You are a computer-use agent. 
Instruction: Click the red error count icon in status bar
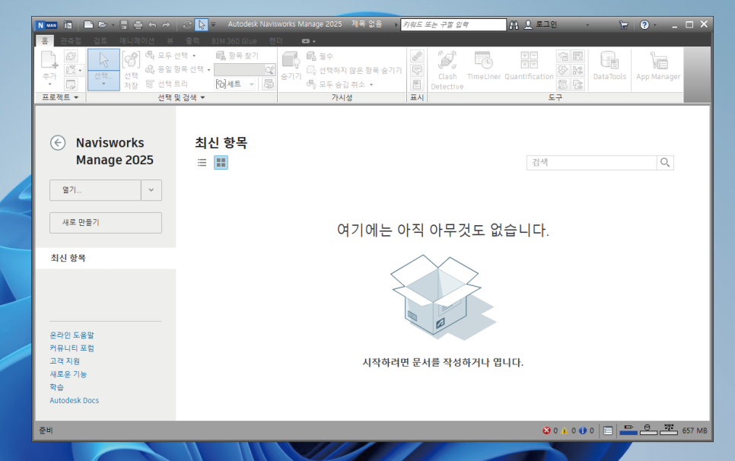tap(546, 431)
